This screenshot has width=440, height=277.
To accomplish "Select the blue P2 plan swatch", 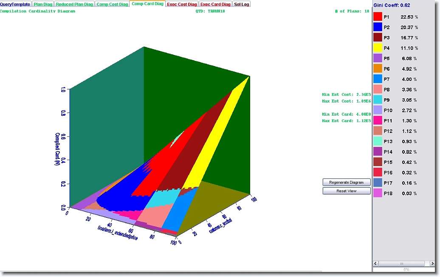I will click(378, 27).
